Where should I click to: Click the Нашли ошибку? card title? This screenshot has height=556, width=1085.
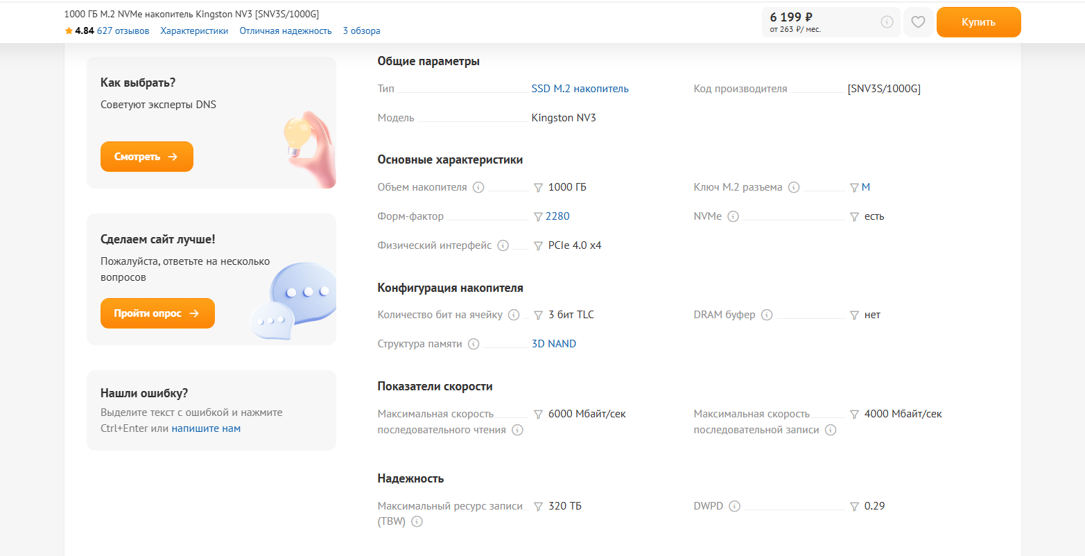click(144, 393)
